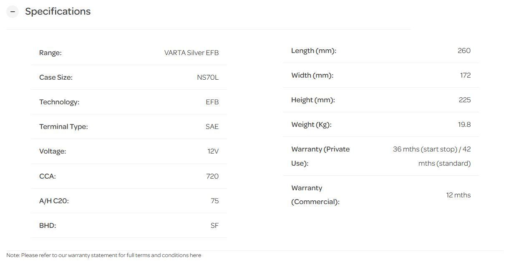The height and width of the screenshot is (265, 509).
Task: Click the Technology label
Action: (59, 102)
